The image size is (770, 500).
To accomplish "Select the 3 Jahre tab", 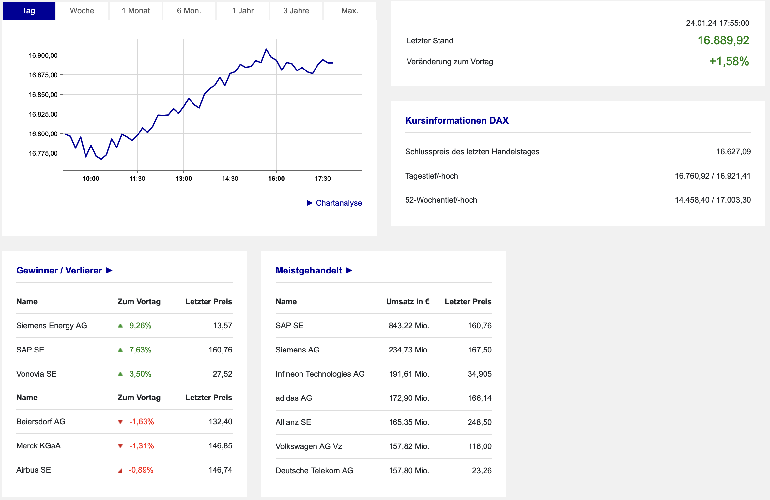I will click(296, 11).
